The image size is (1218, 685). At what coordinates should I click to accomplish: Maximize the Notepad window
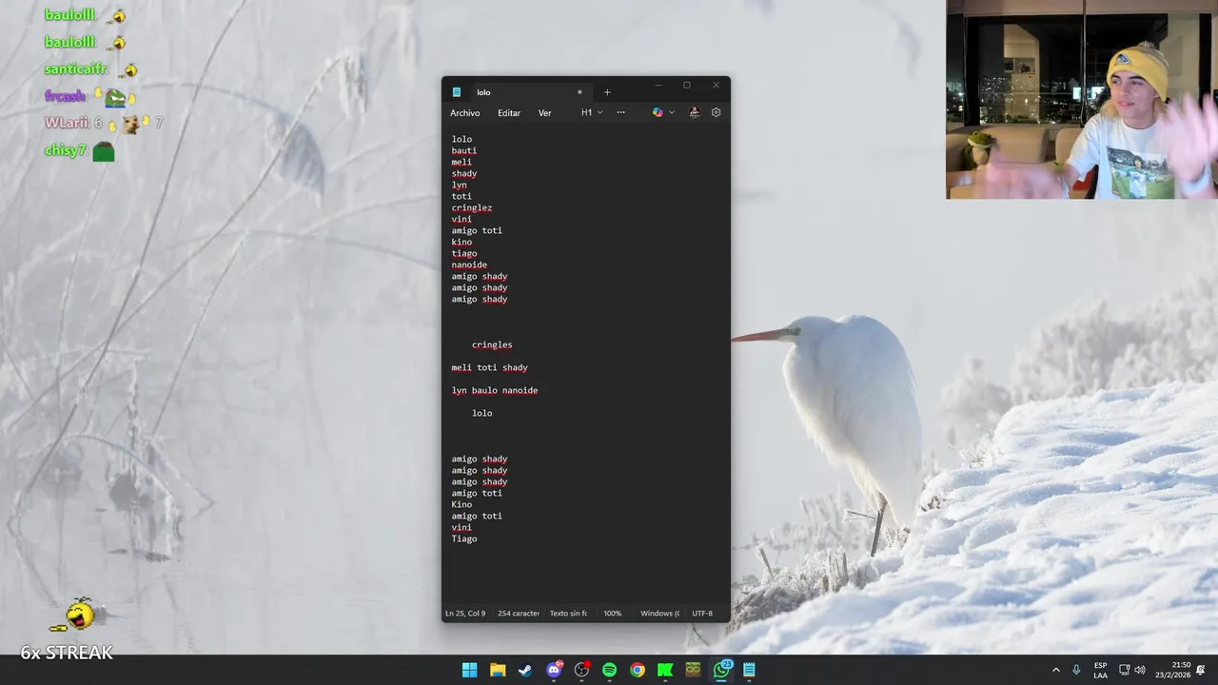[687, 86]
